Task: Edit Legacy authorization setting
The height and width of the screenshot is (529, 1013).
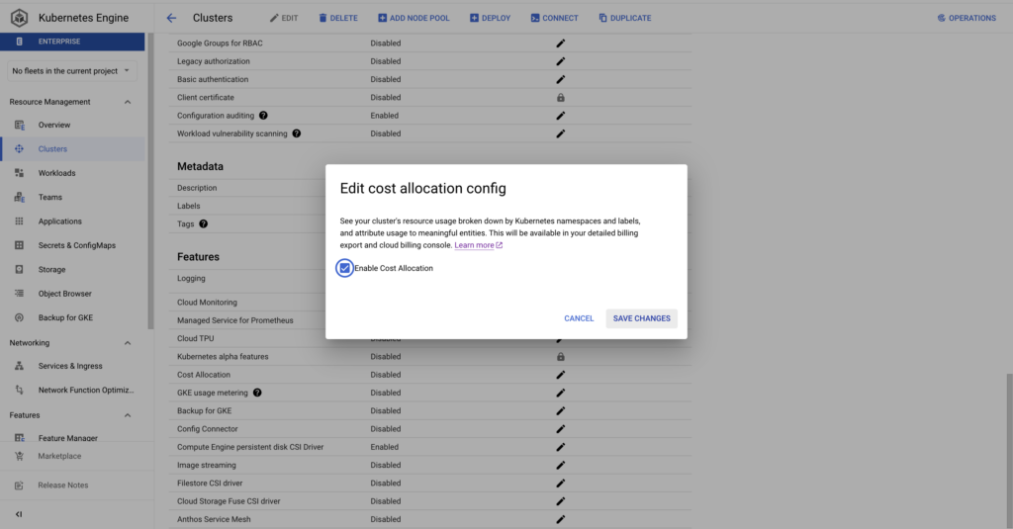Action: 560,61
